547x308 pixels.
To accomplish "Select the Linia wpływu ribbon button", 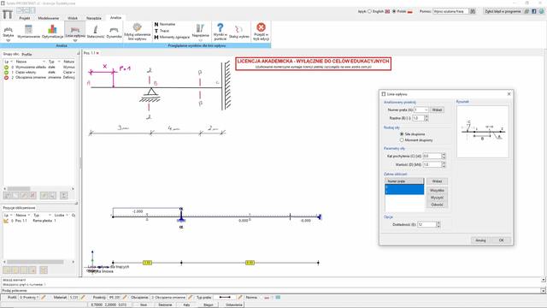I will tap(75, 31).
